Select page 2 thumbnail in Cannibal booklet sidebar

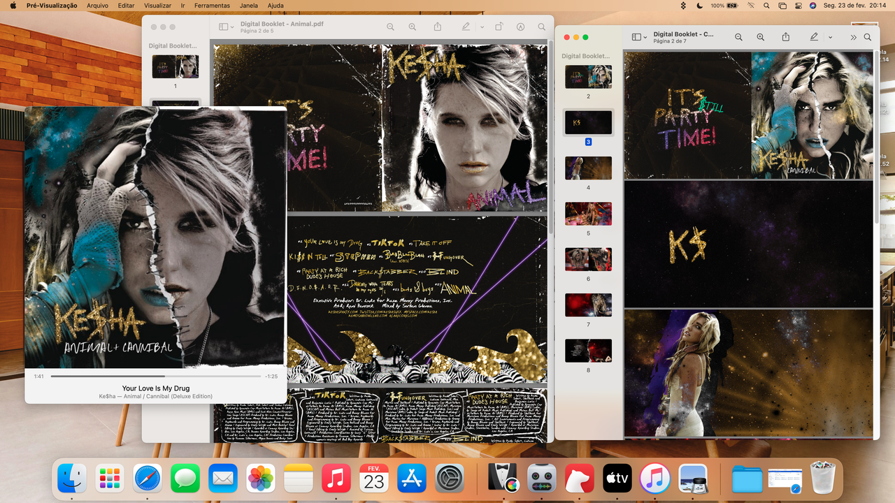(588, 77)
